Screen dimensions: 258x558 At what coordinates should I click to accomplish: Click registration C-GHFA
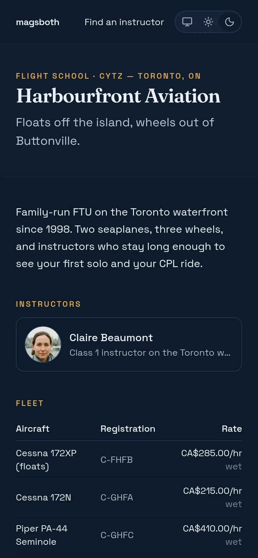pos(117,498)
